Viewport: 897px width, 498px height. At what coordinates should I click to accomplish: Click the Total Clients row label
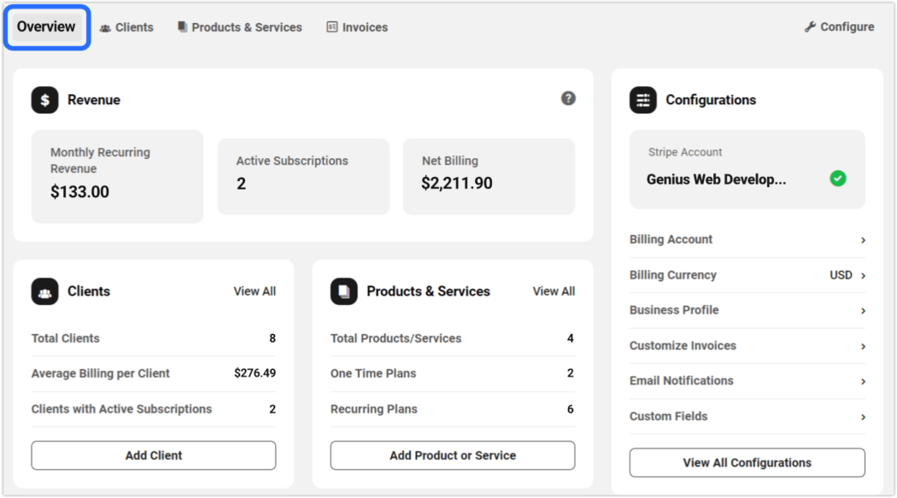click(x=65, y=338)
